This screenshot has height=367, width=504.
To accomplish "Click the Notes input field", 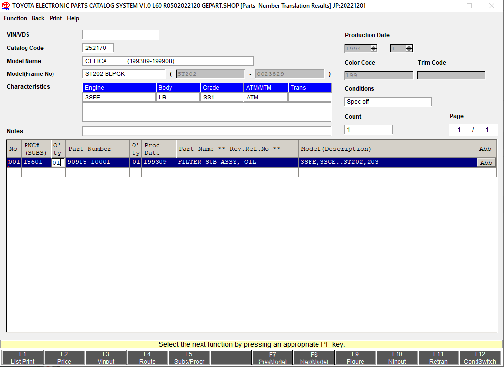I will 207,131.
